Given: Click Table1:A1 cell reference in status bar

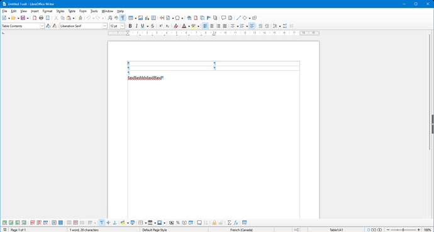Looking at the screenshot, I should 337,229.
